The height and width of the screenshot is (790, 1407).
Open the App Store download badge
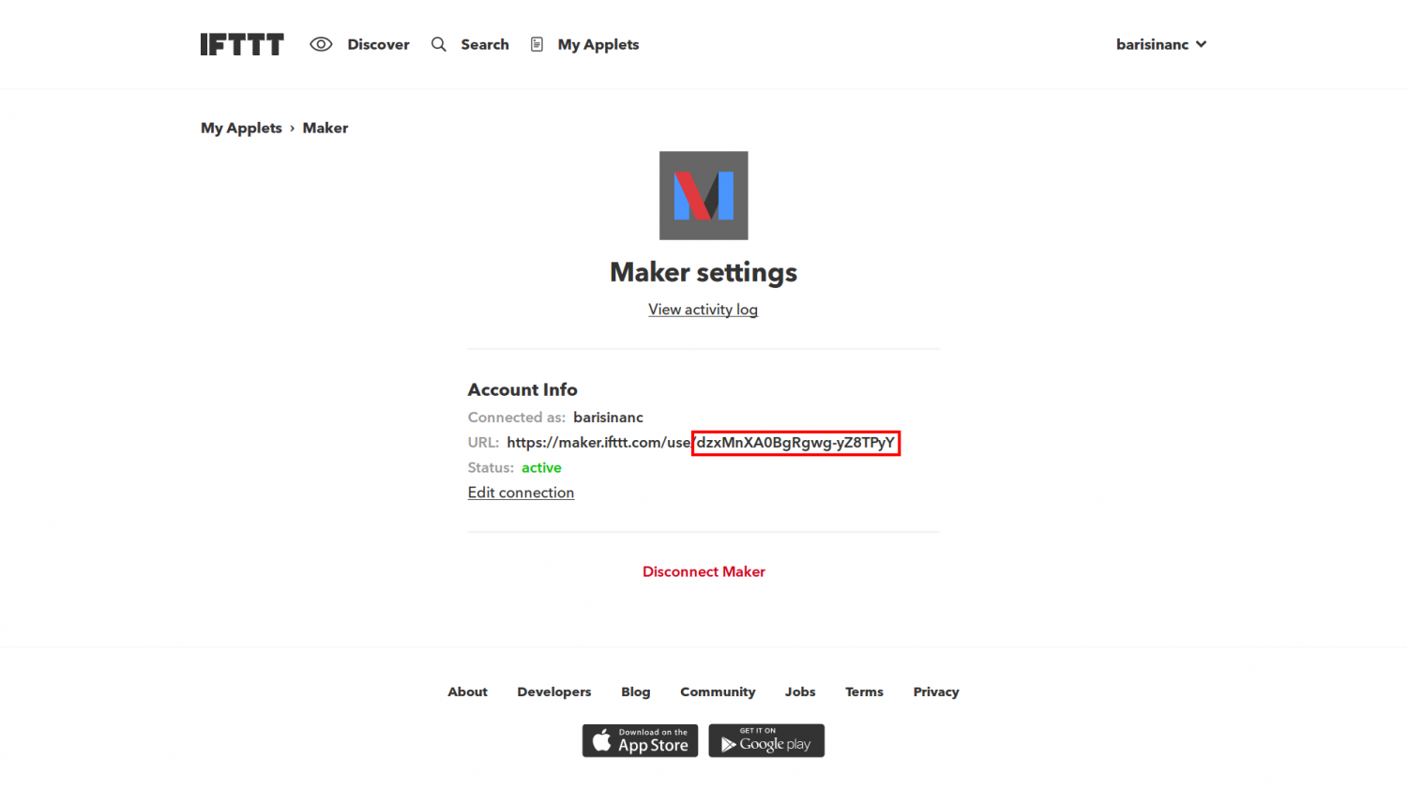[640, 740]
